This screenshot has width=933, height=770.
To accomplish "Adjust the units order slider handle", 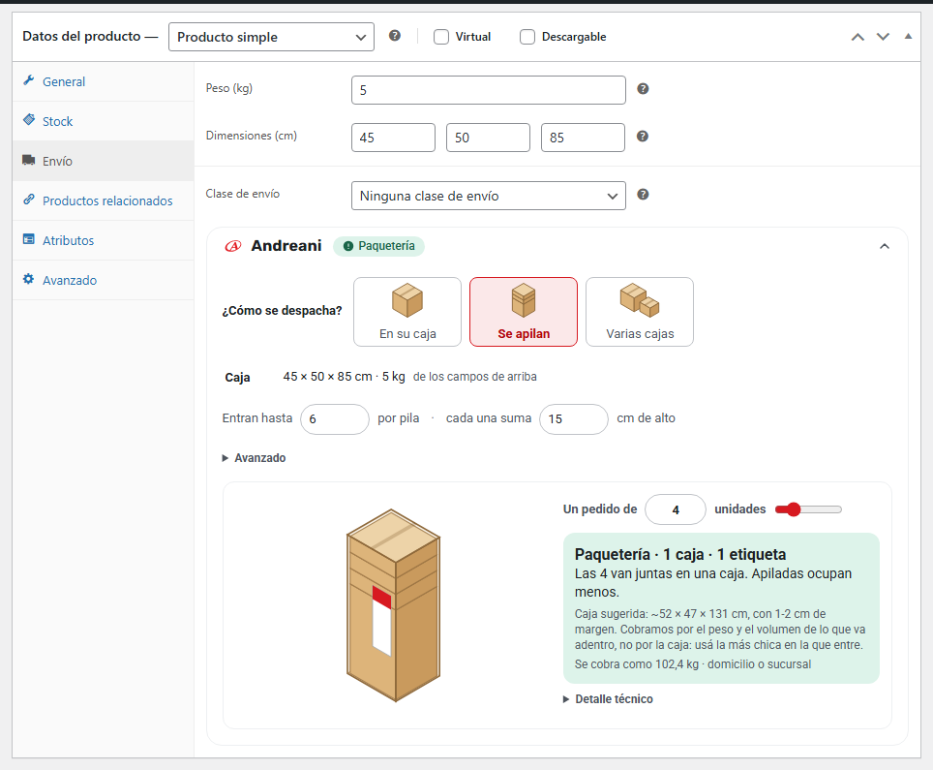I will click(x=794, y=509).
